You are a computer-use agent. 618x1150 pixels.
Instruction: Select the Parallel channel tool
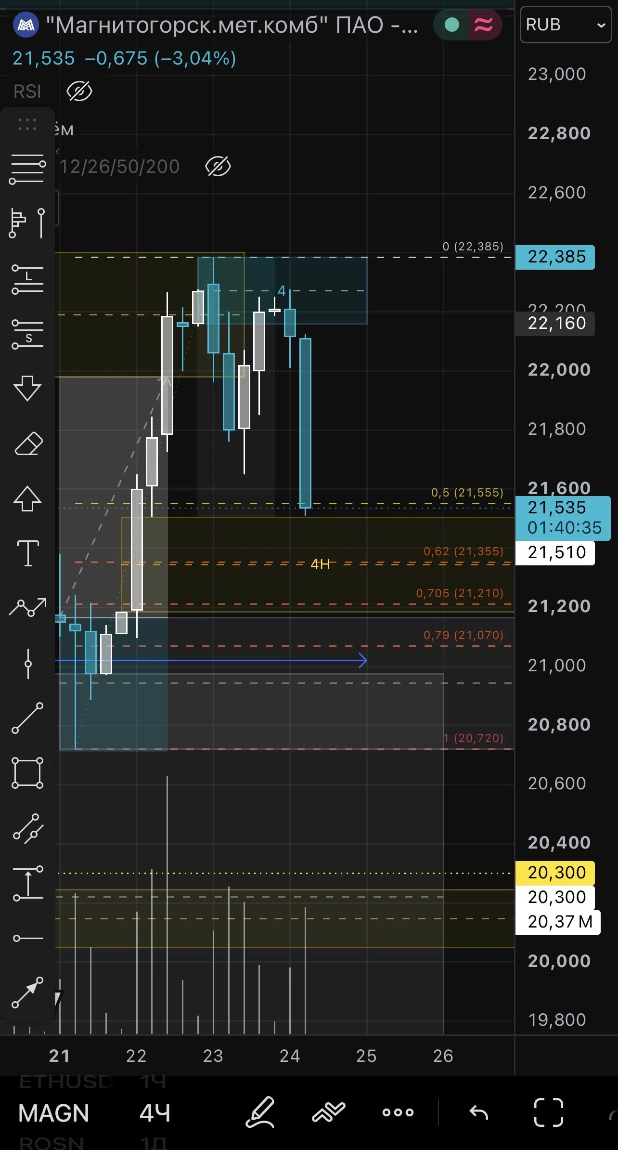28,828
